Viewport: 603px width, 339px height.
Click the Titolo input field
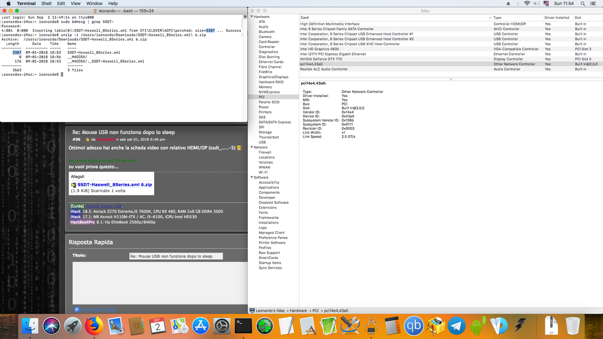tap(176, 256)
